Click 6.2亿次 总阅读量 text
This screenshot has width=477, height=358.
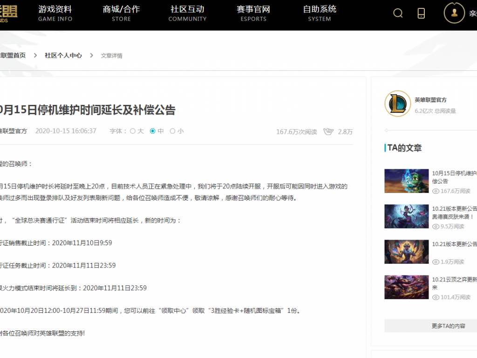pyautogui.click(x=435, y=111)
